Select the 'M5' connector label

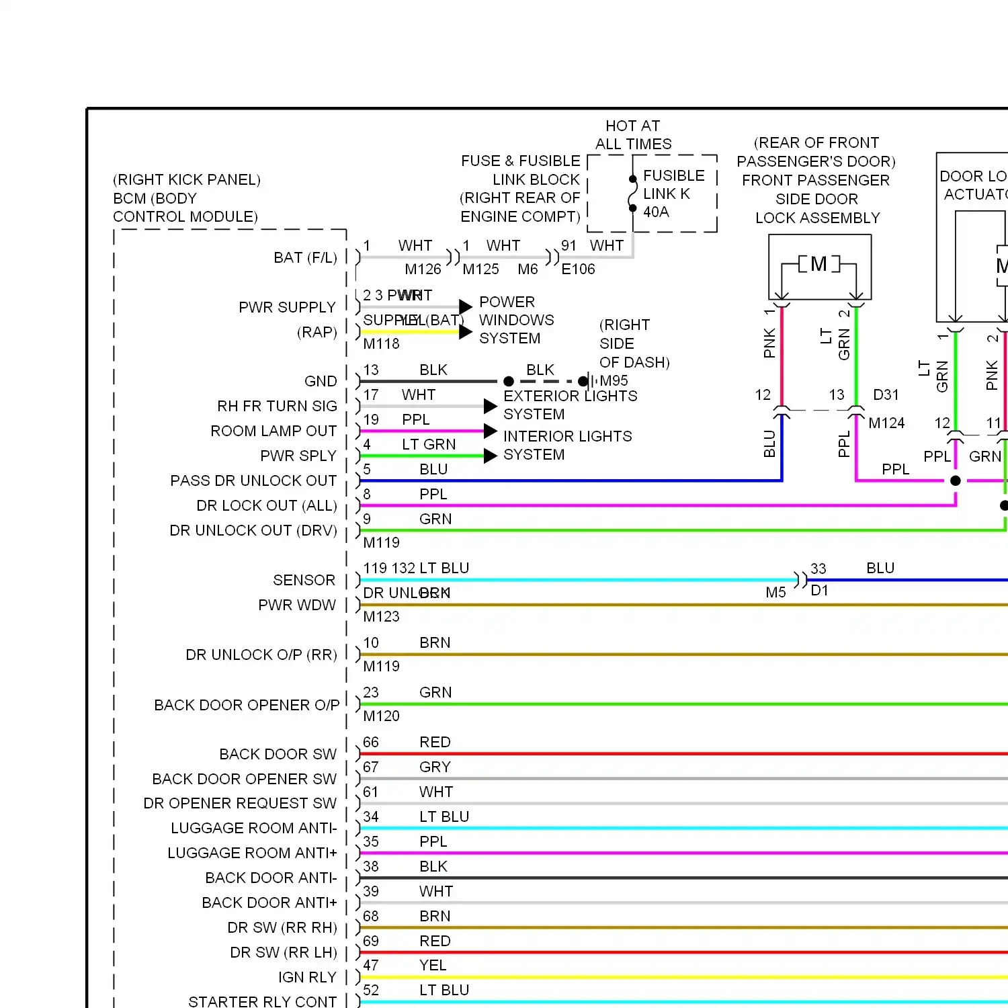pos(775,593)
